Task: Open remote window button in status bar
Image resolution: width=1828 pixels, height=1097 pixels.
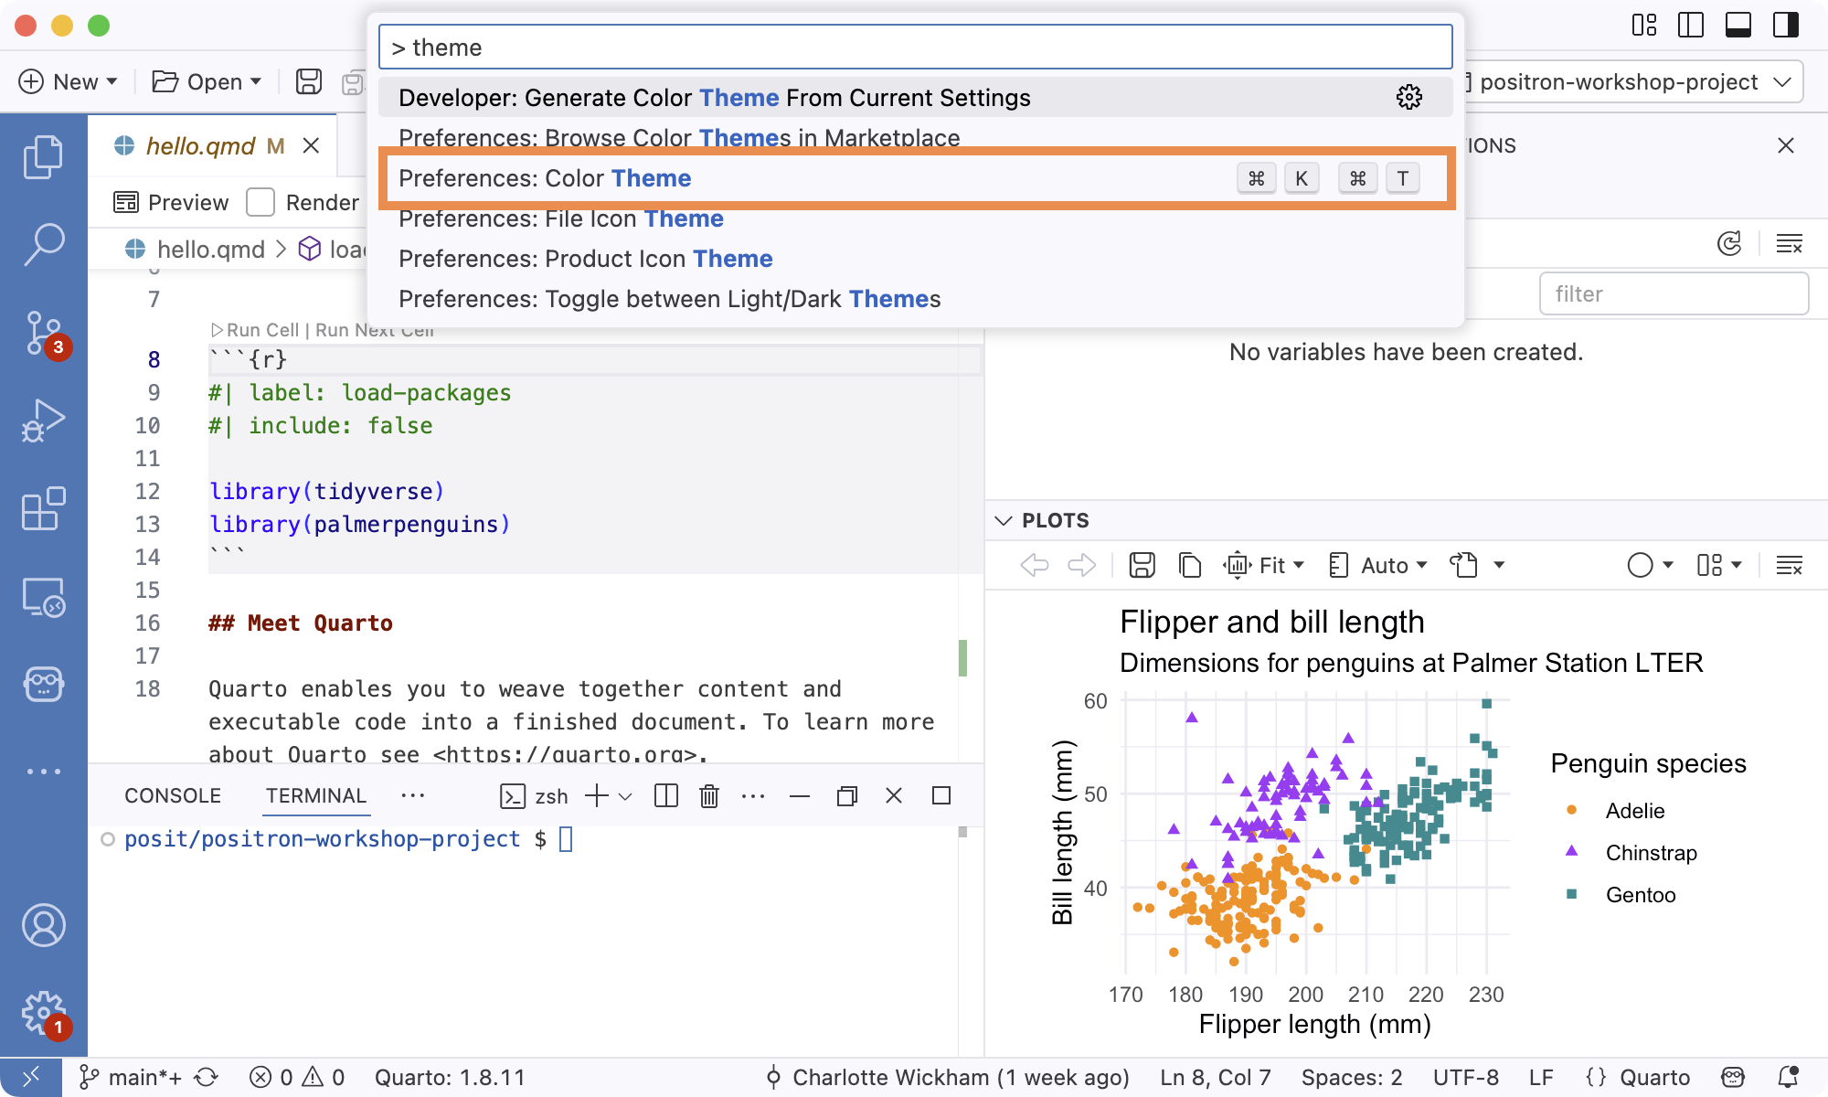Action: point(30,1077)
